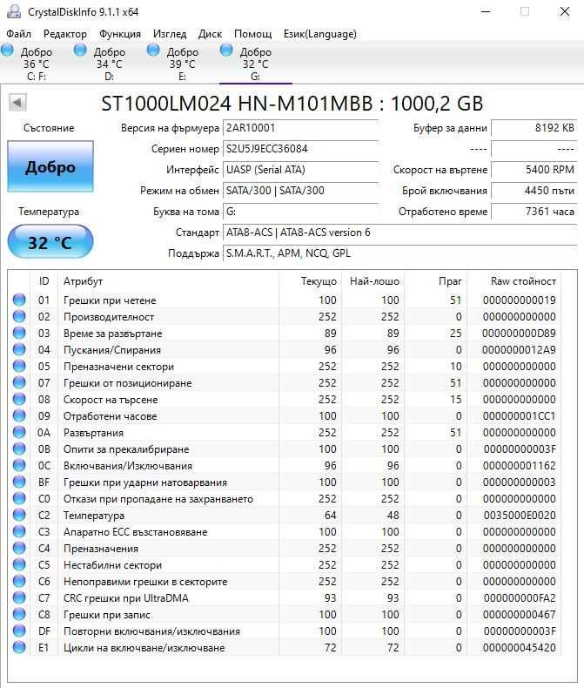Click status orb of Нестабилни сектори row
584x688 pixels.
click(19, 564)
